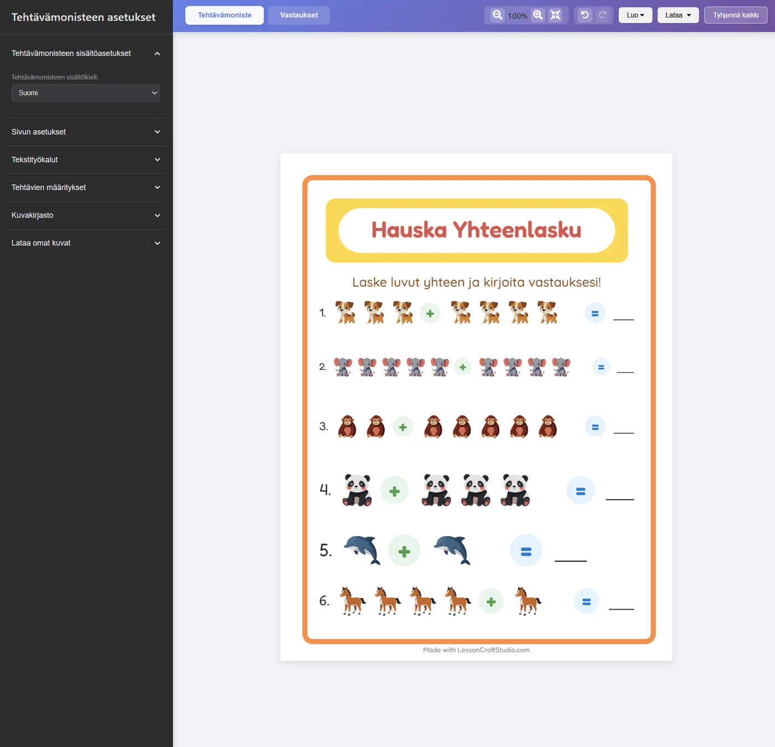Screen dimensions: 775x747
Task: Expand the Sivun asetukset section
Action: 86,132
